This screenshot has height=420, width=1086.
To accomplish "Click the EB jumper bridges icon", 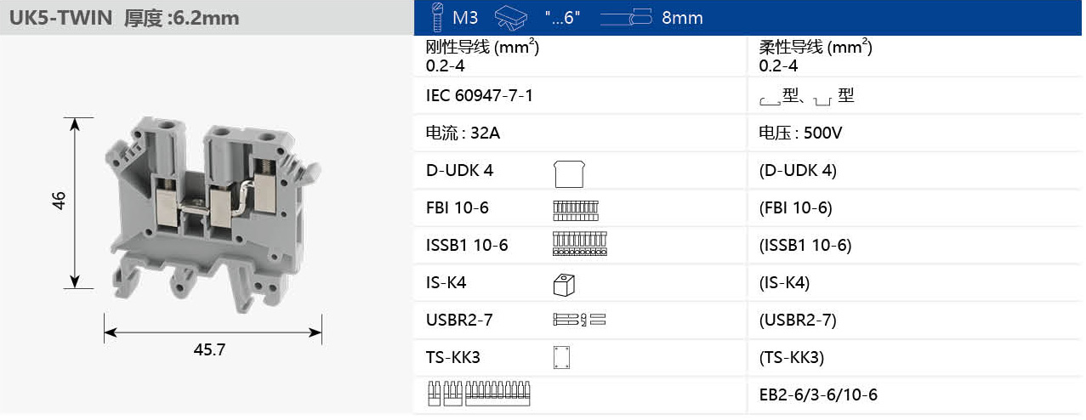I will click(481, 394).
